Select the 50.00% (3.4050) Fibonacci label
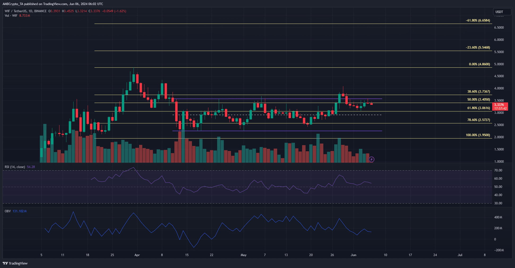The height and width of the screenshot is (268, 515). (x=479, y=100)
